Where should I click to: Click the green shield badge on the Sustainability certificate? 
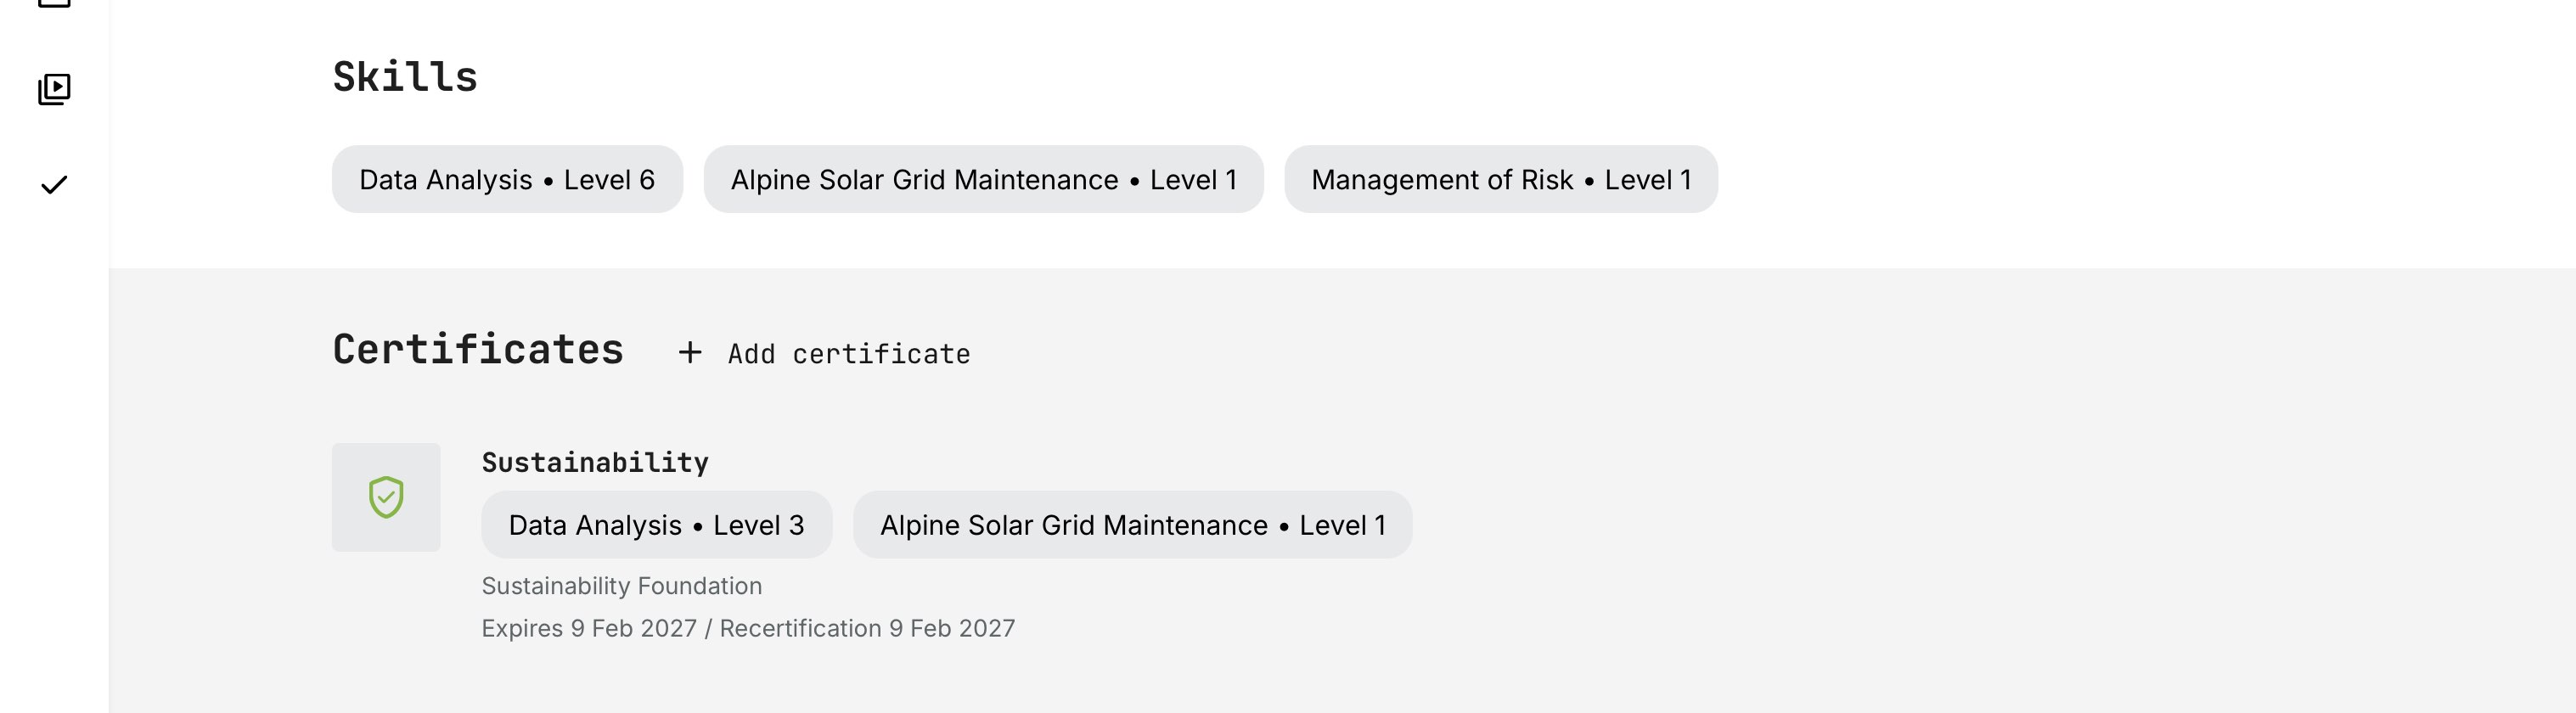(x=386, y=496)
